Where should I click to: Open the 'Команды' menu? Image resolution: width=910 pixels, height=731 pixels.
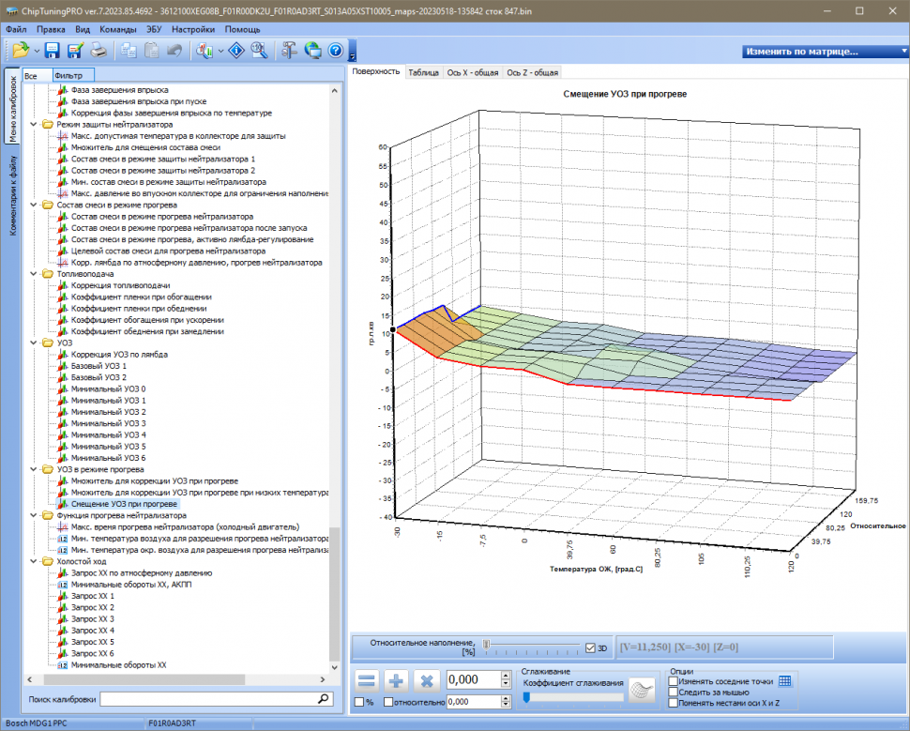(x=117, y=29)
